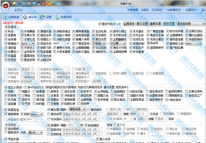Switch to the 企鹅家园 tab
This screenshot has height=143, width=206.
pyautogui.click(x=11, y=17)
